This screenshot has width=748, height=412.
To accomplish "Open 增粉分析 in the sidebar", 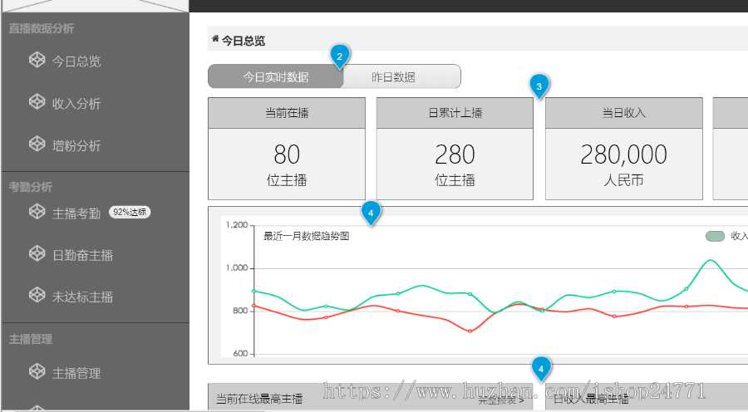I will (x=76, y=145).
